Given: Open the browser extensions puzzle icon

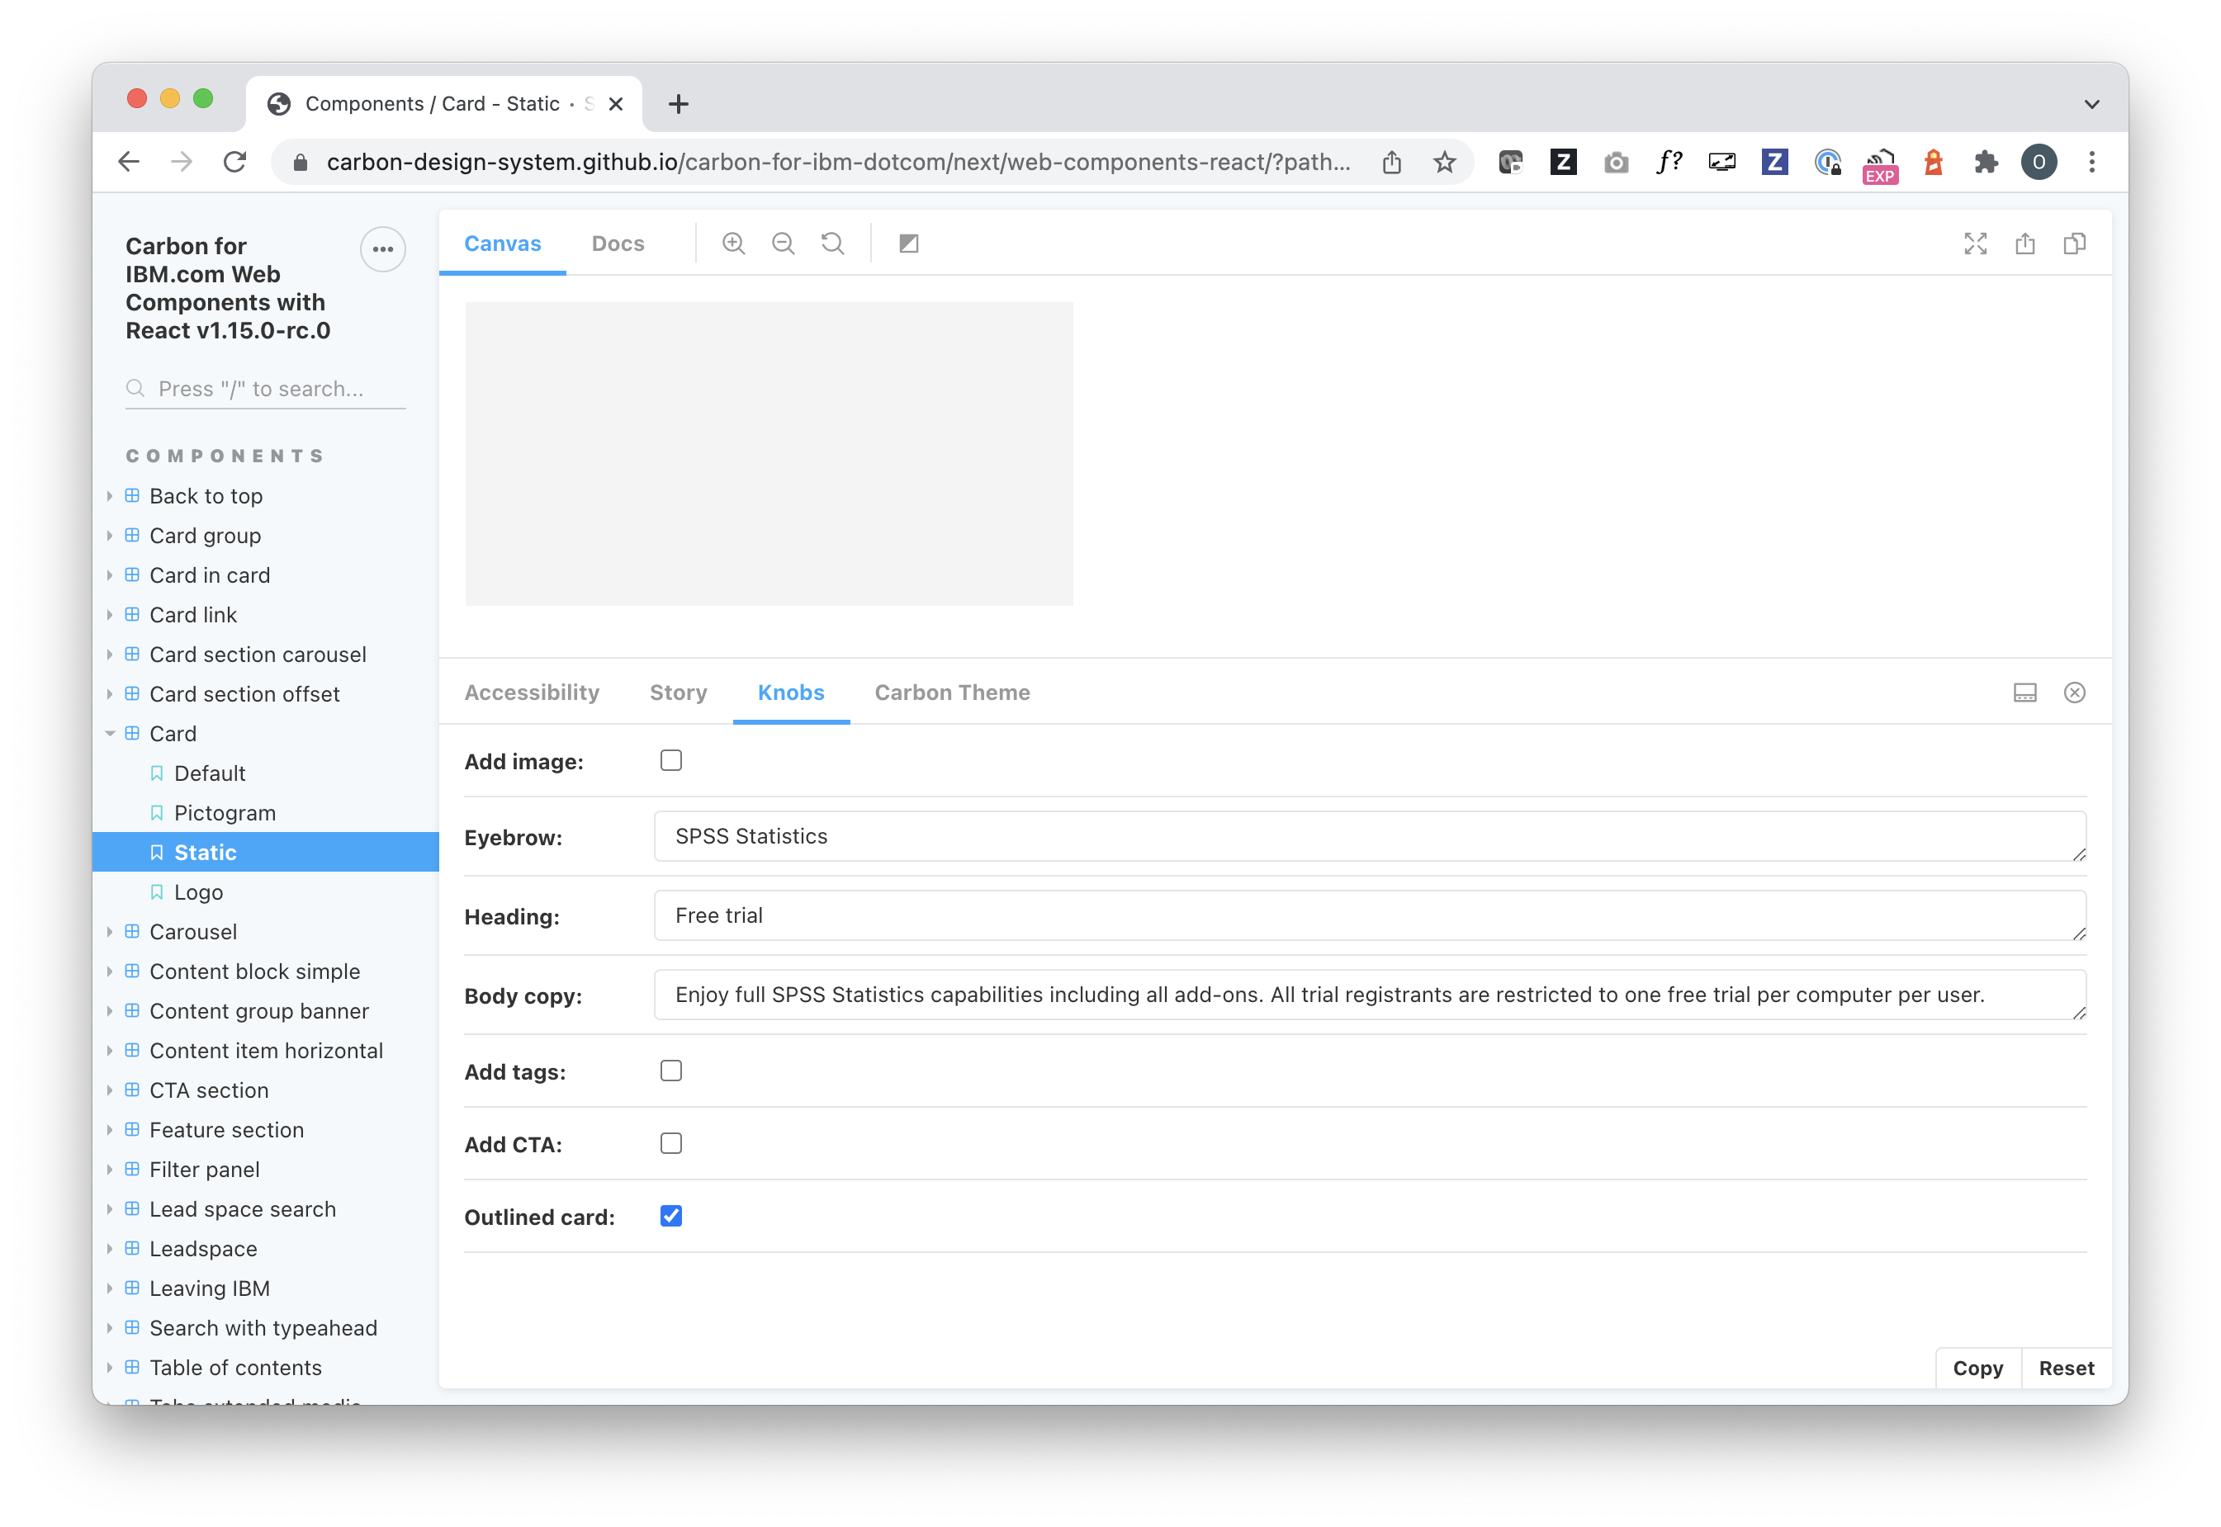Looking at the screenshot, I should pyautogui.click(x=1986, y=162).
